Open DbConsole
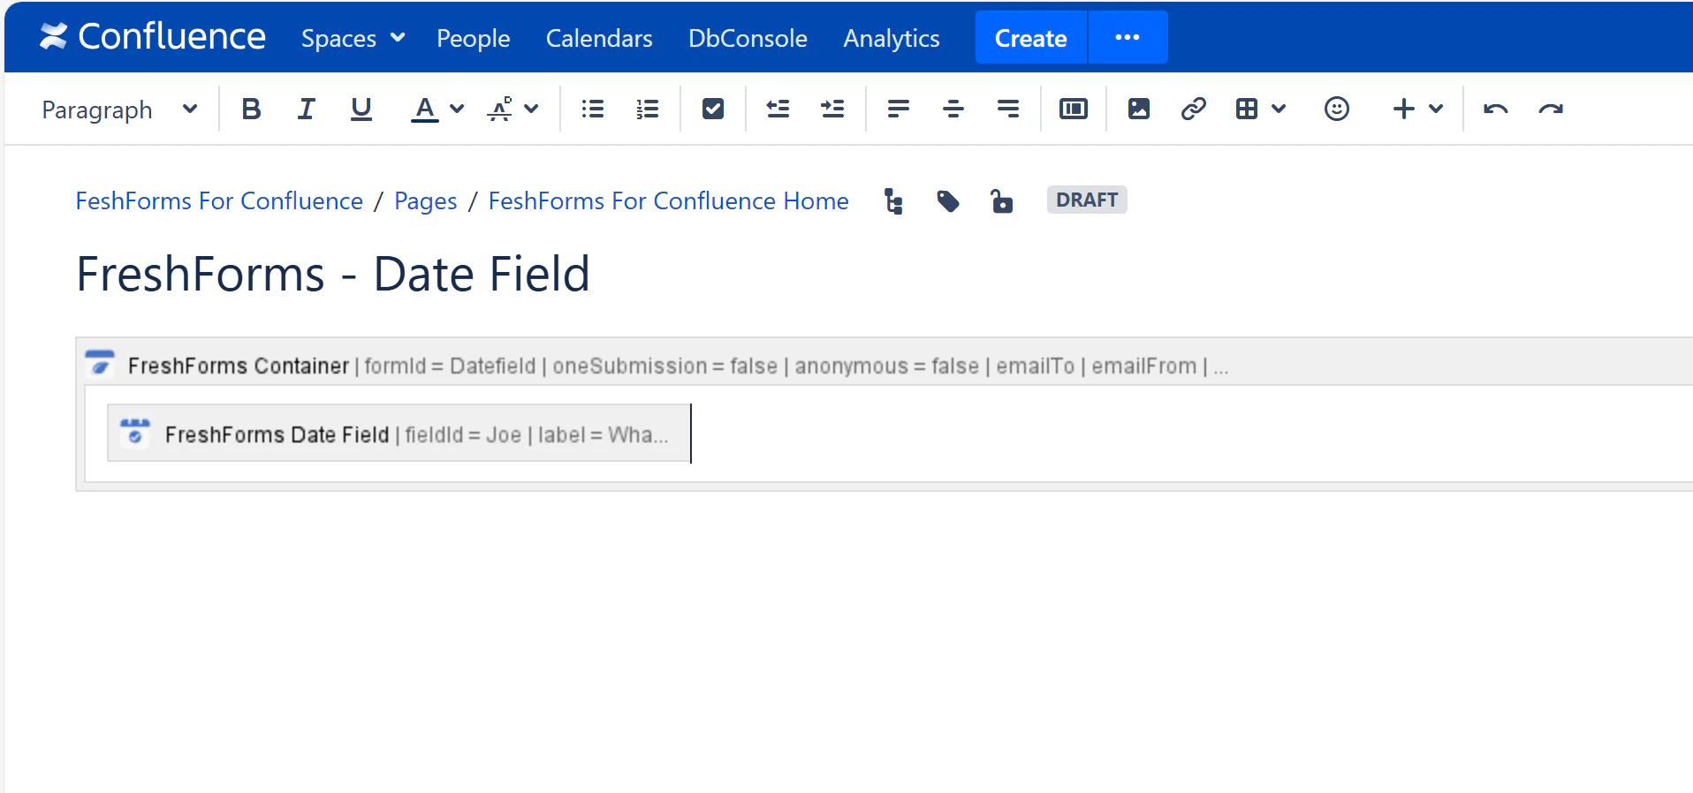 (x=748, y=38)
